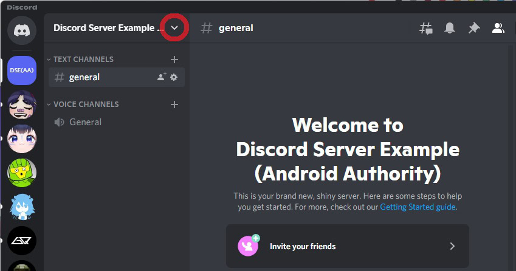Click the Discord Server Example server name
Image resolution: width=516 pixels, height=271 pixels.
pos(109,28)
